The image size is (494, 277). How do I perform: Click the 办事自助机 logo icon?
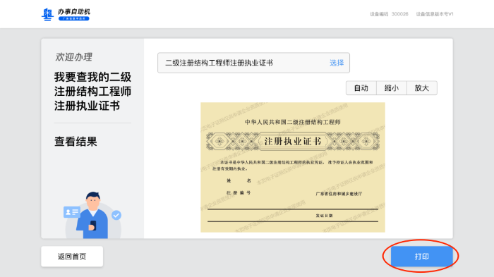point(47,15)
